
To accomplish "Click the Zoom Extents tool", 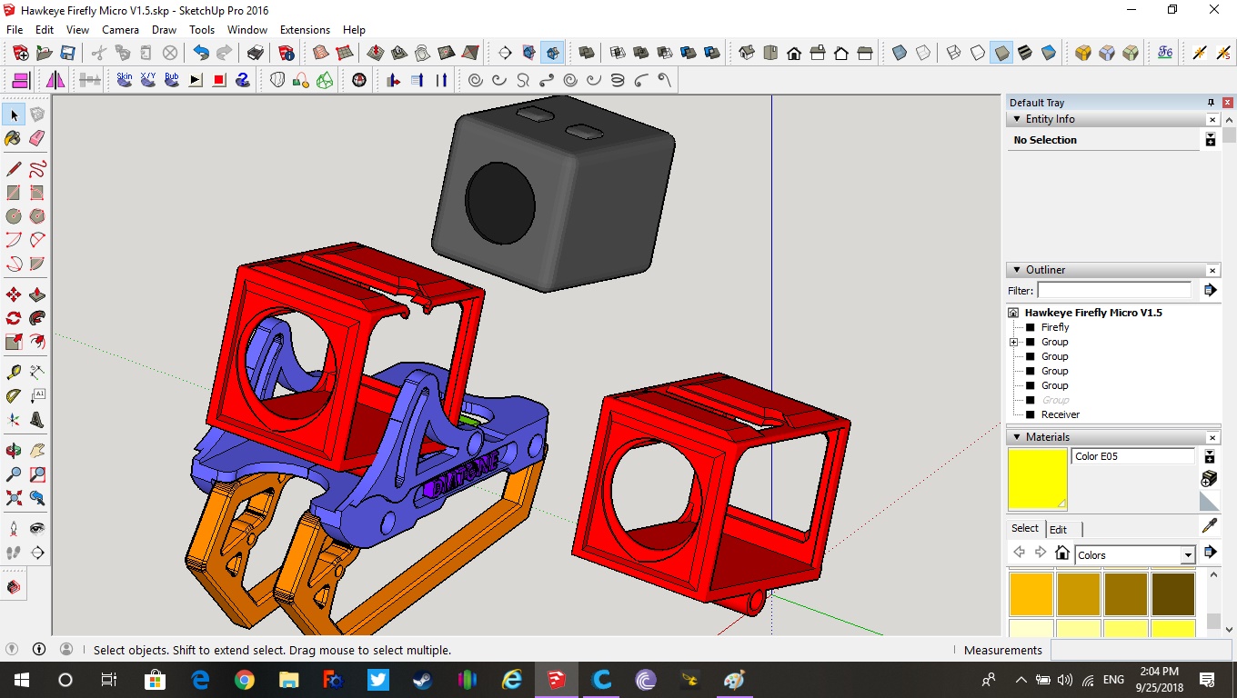I will pos(14,498).
